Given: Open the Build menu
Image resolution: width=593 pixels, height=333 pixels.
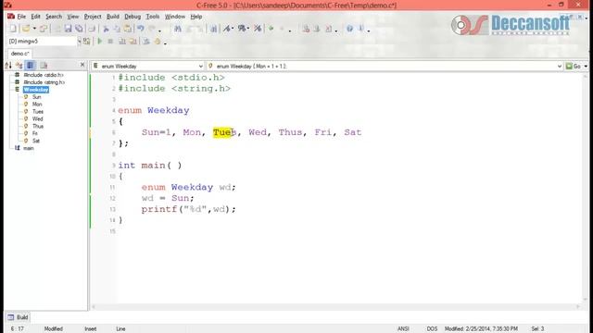Looking at the screenshot, I should 113,17.
